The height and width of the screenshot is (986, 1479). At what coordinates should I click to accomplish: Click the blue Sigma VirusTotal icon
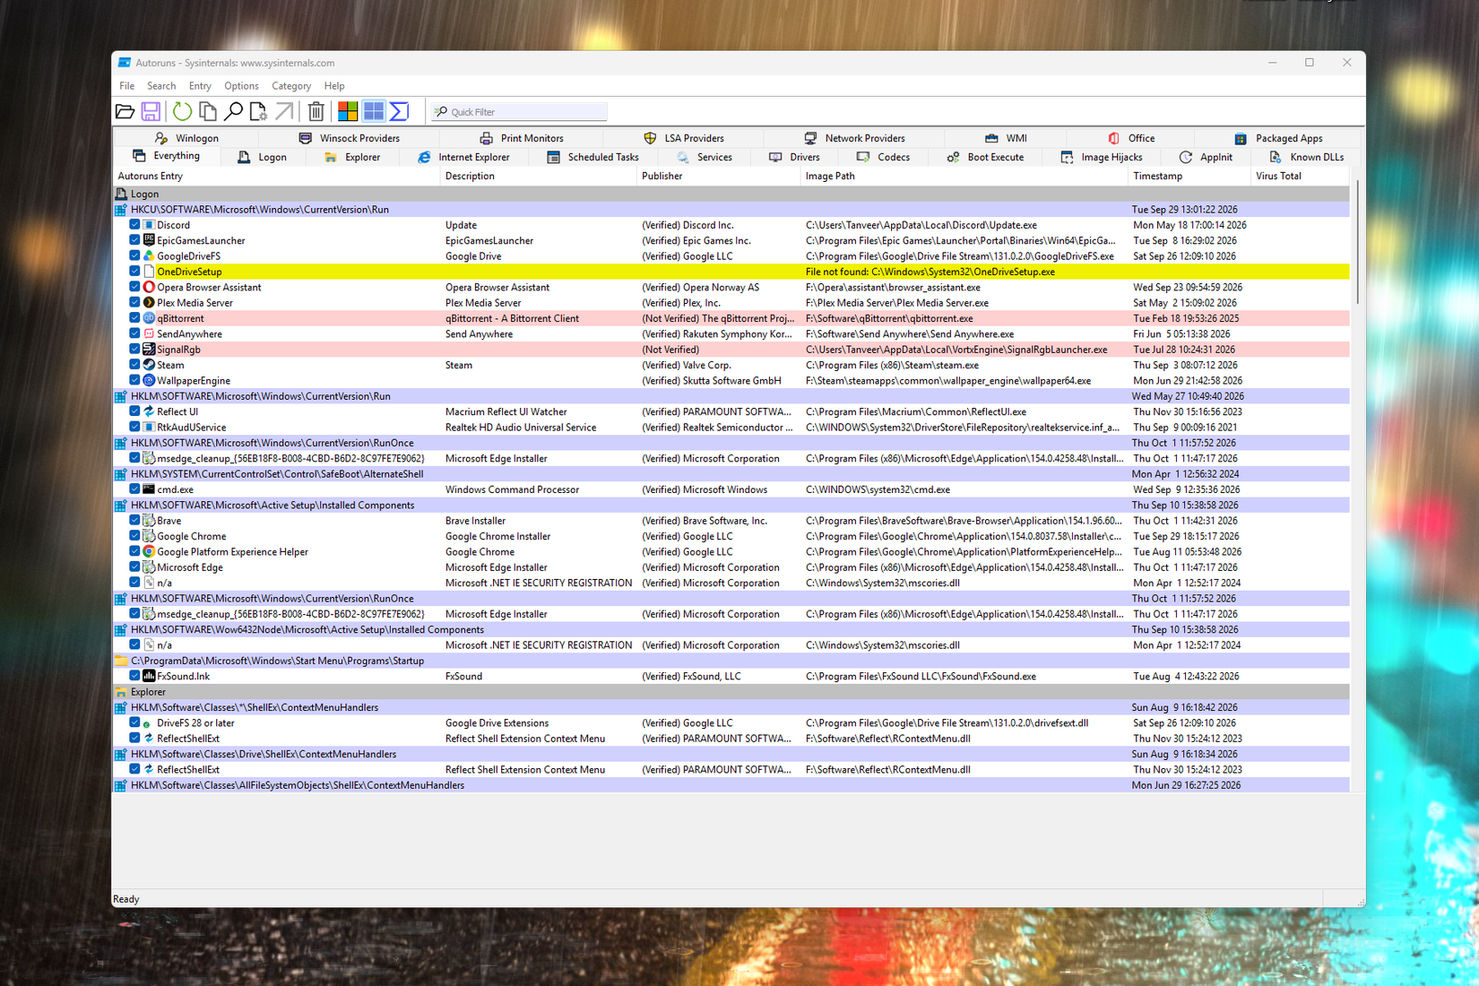tap(399, 111)
